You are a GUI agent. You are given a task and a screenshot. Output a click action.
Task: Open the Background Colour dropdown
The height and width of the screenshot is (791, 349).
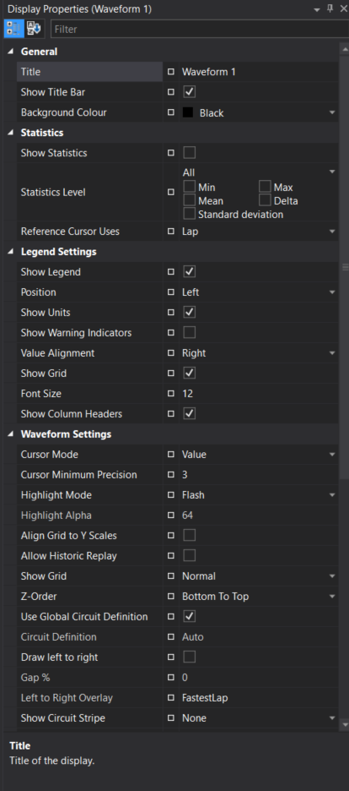click(x=332, y=112)
